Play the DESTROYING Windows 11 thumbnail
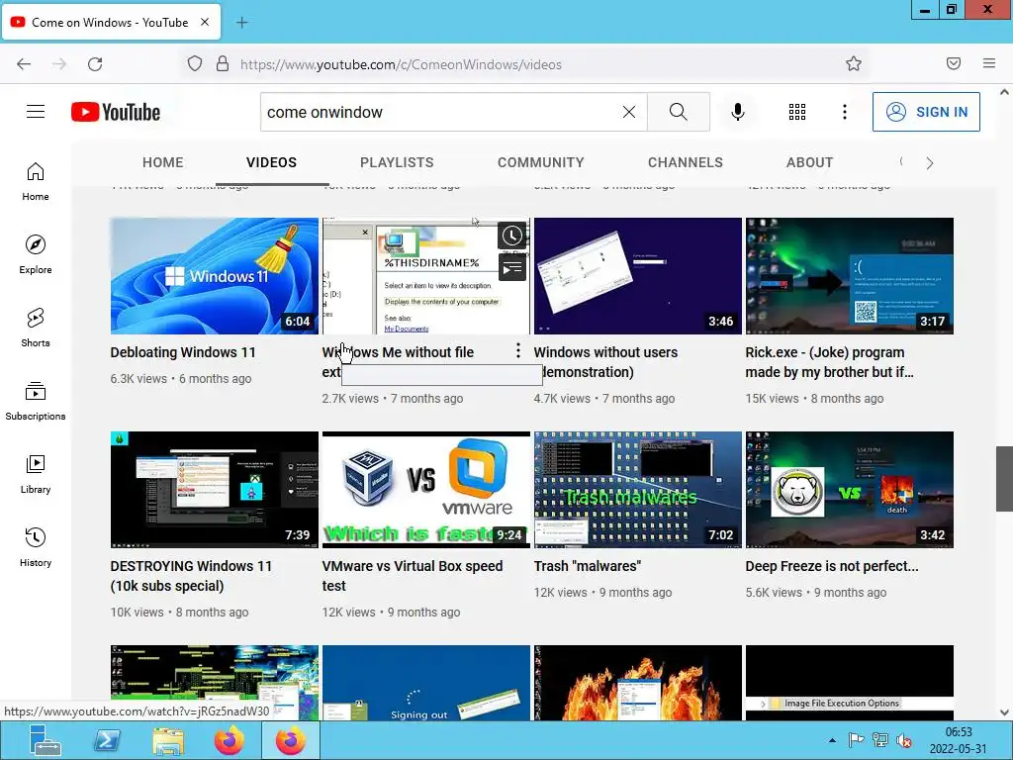The height and width of the screenshot is (760, 1013). [x=215, y=490]
